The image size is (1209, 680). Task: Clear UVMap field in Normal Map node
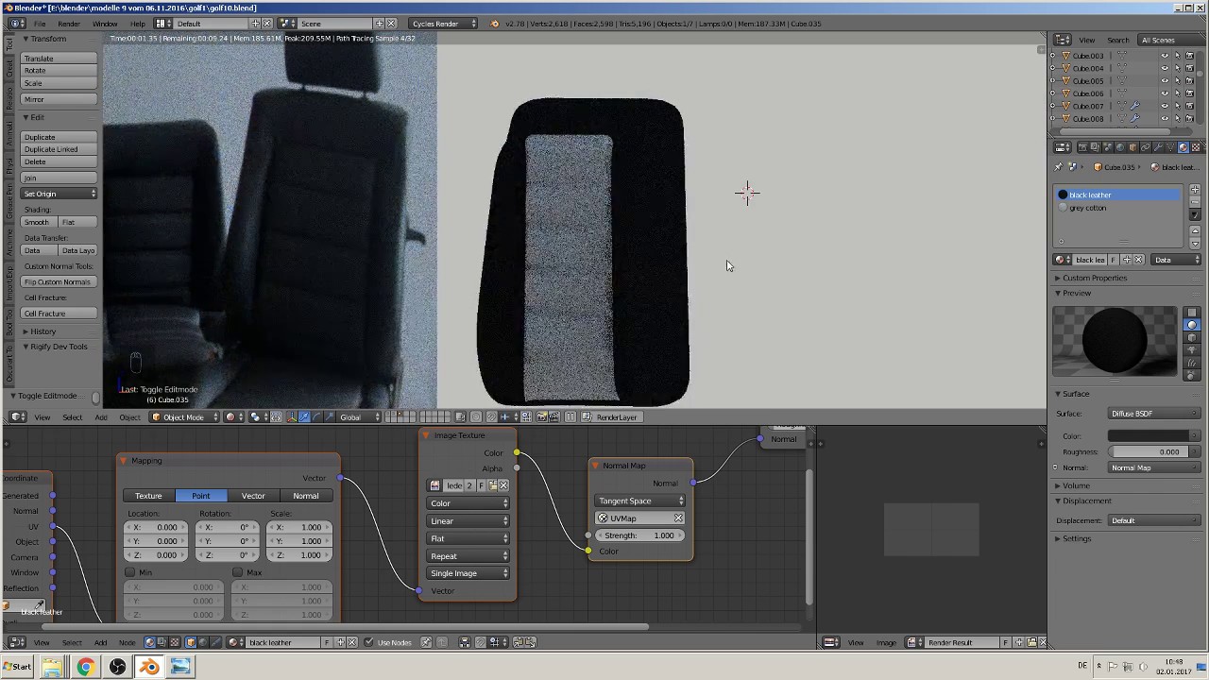click(678, 518)
